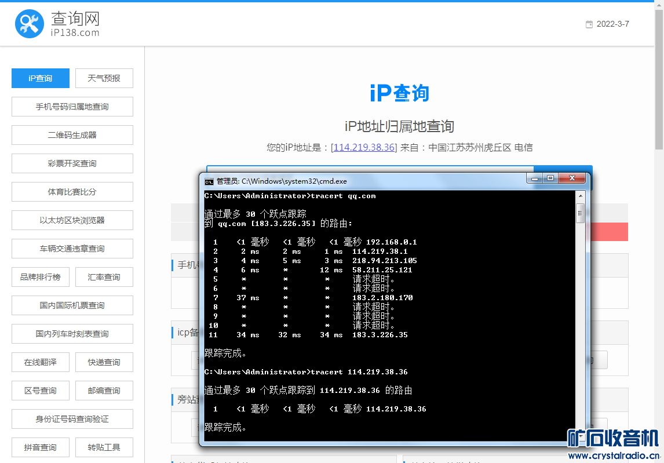
Task: Click 'tracert 114.219.38.36' command line
Action: click(x=306, y=372)
